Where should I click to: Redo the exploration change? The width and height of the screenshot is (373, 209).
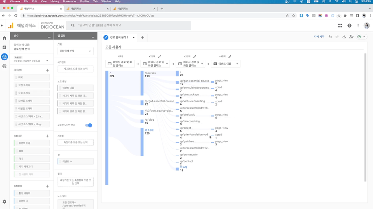click(x=337, y=37)
